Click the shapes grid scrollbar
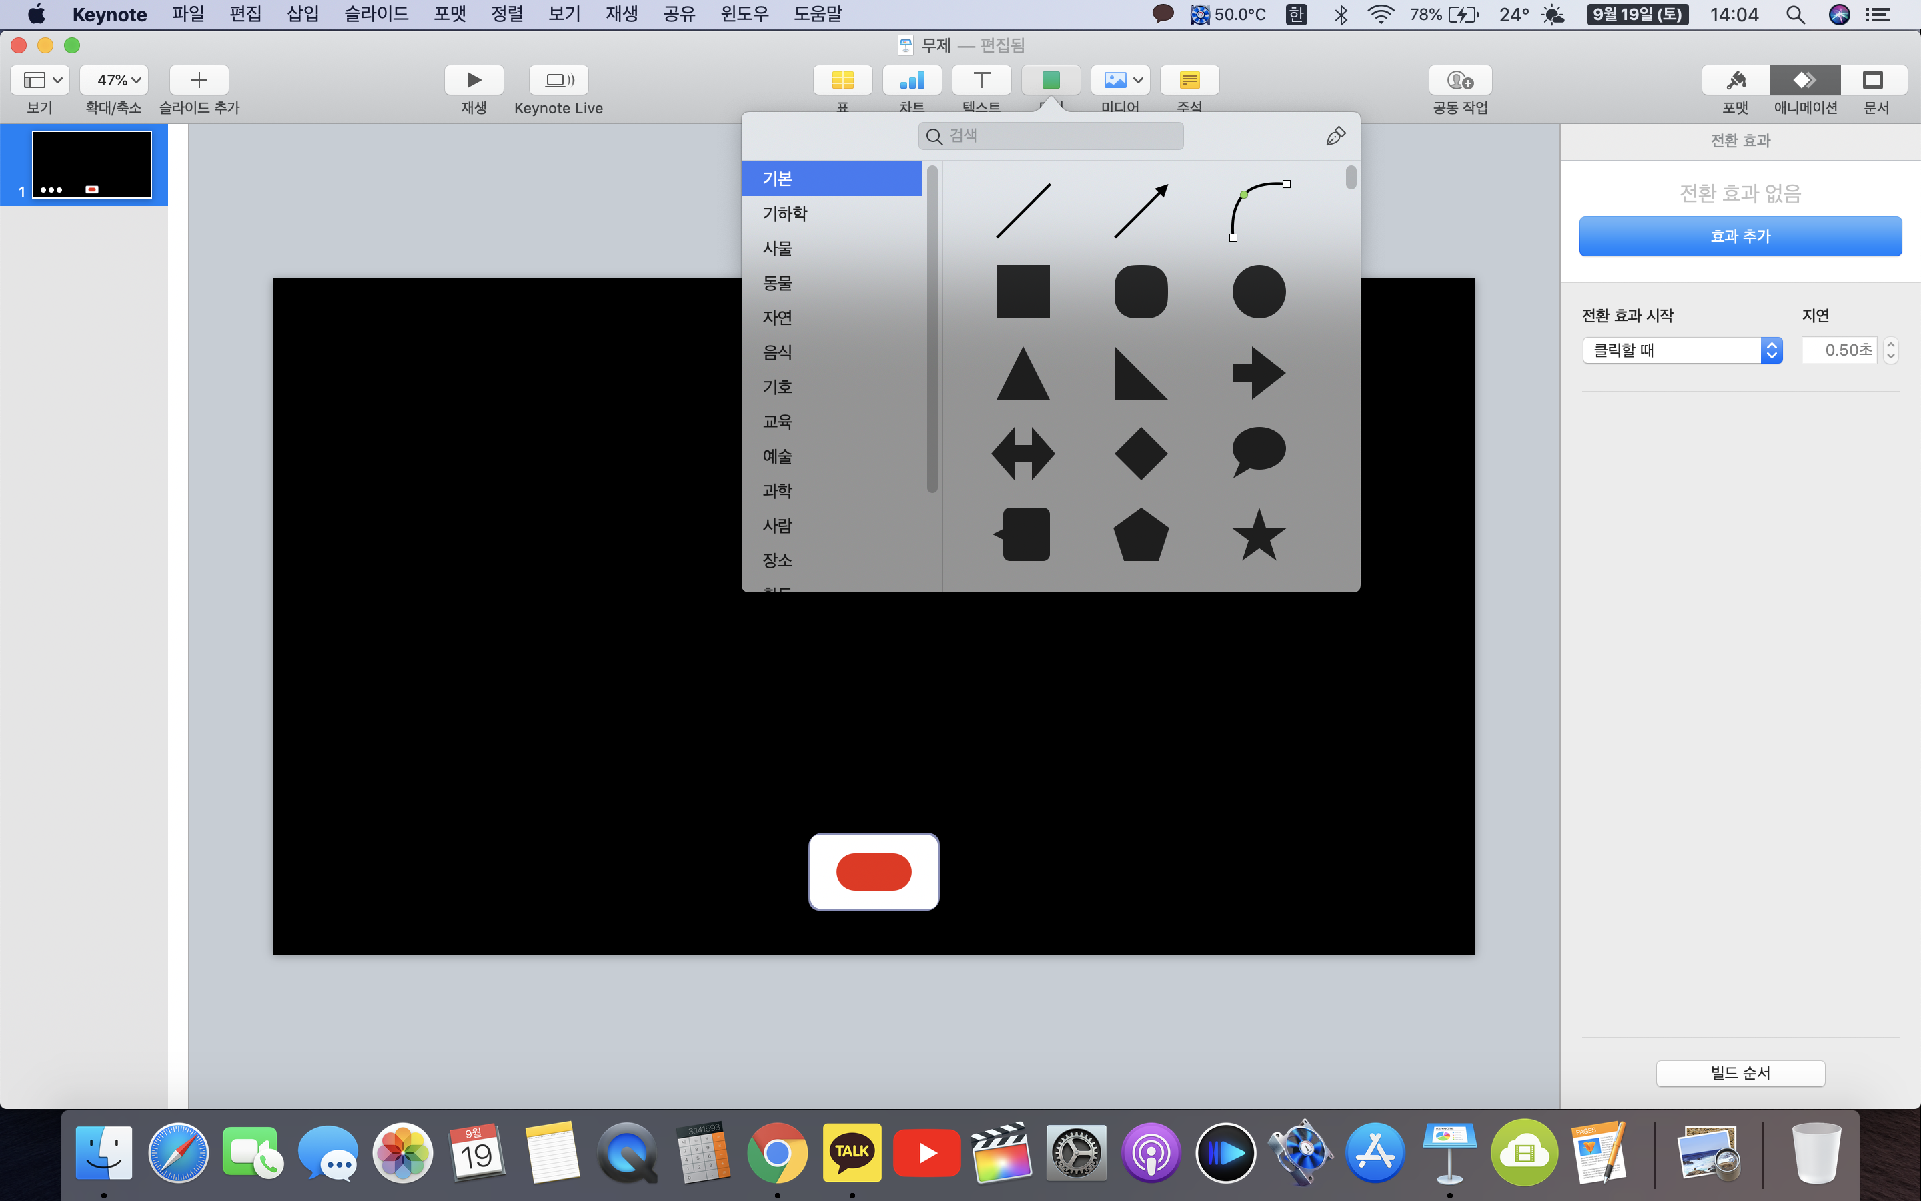Viewport: 1921px width, 1201px height. 1351,177
